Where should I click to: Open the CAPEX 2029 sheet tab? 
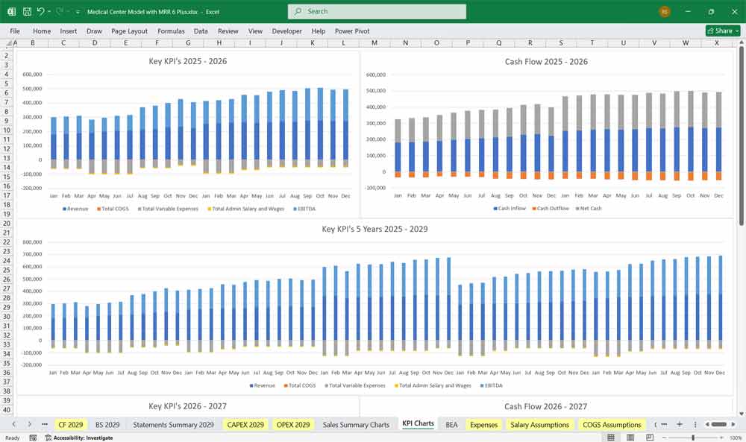[x=246, y=424]
